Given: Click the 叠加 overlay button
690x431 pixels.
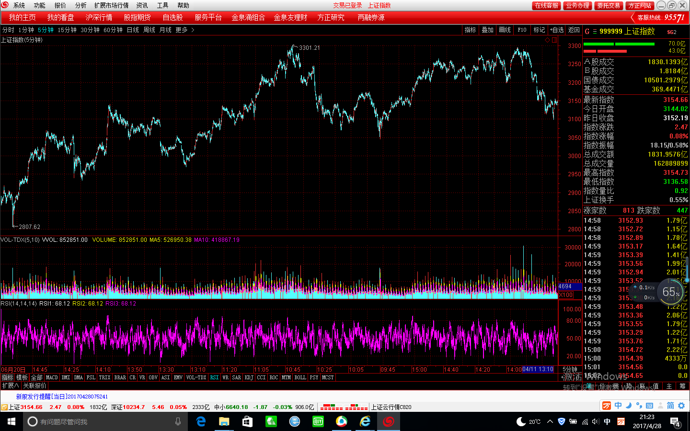Looking at the screenshot, I should tap(488, 30).
